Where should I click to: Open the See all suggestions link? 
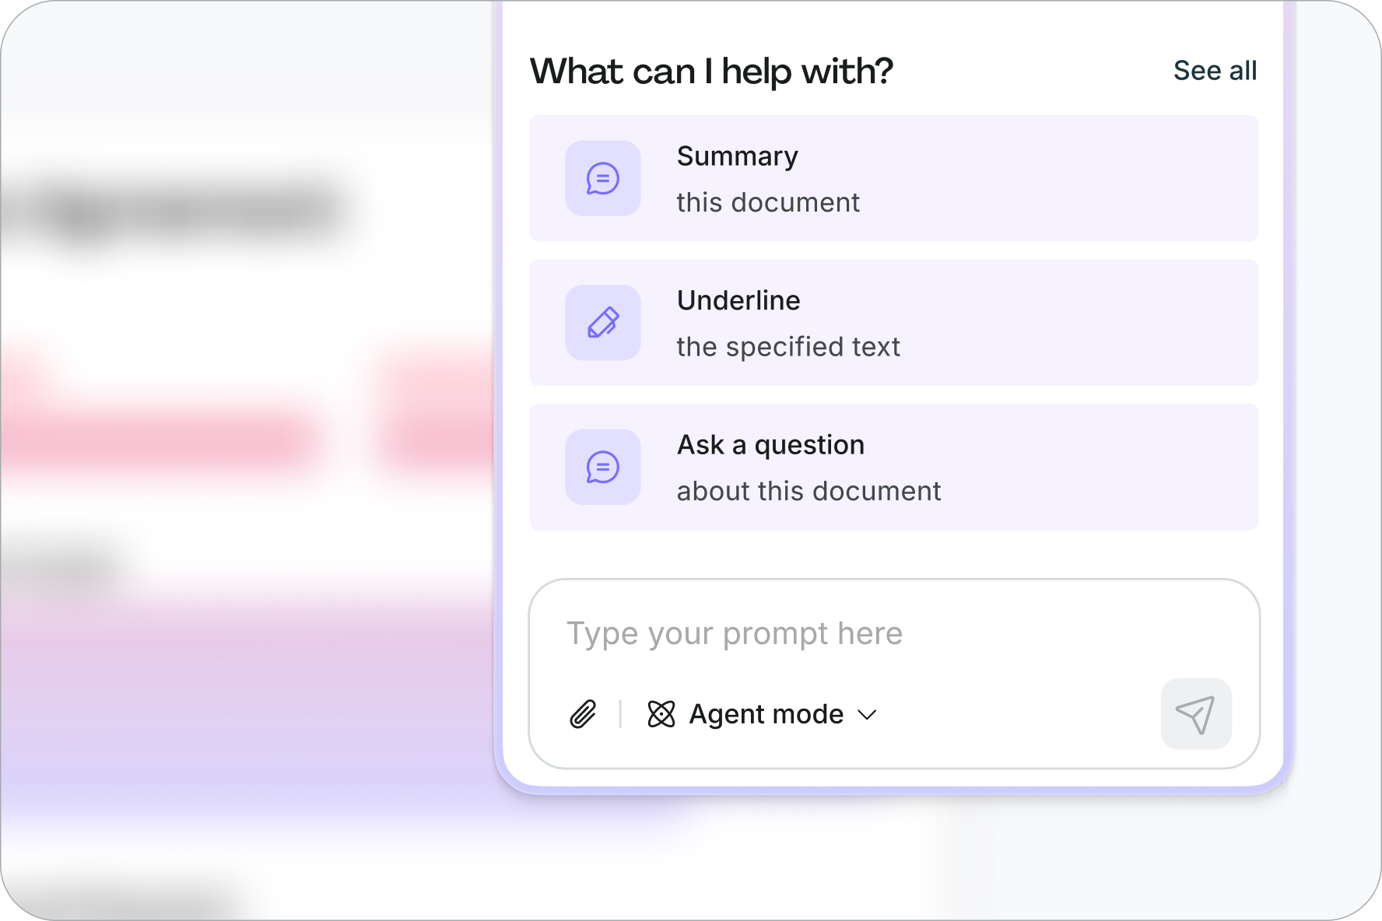(1215, 71)
